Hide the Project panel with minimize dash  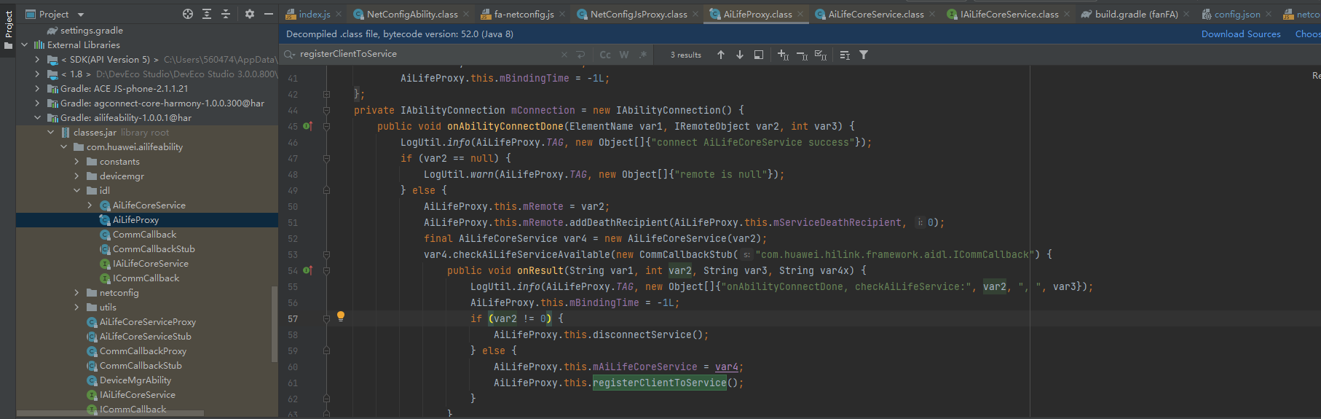coord(269,14)
